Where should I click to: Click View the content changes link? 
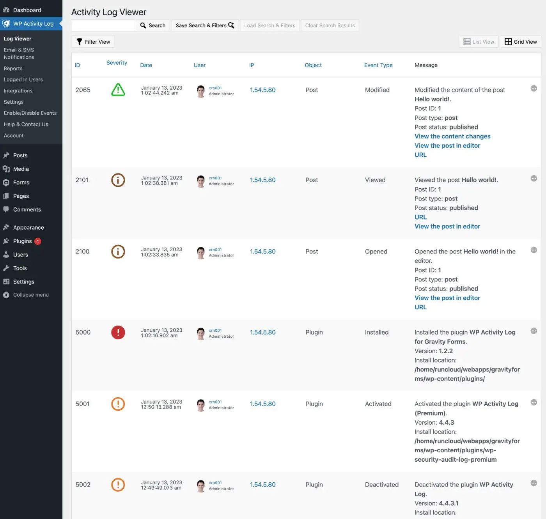coord(452,136)
